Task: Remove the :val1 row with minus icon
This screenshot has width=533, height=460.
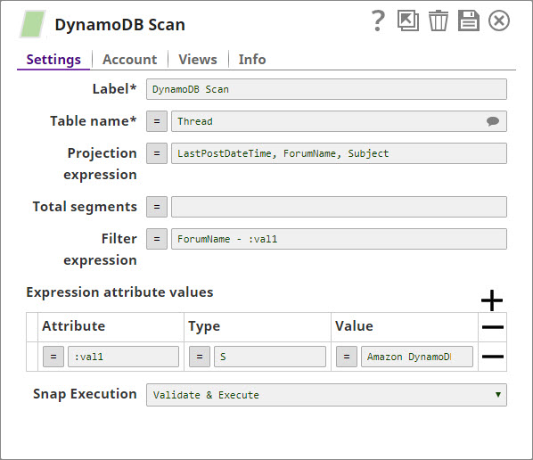Action: click(493, 357)
